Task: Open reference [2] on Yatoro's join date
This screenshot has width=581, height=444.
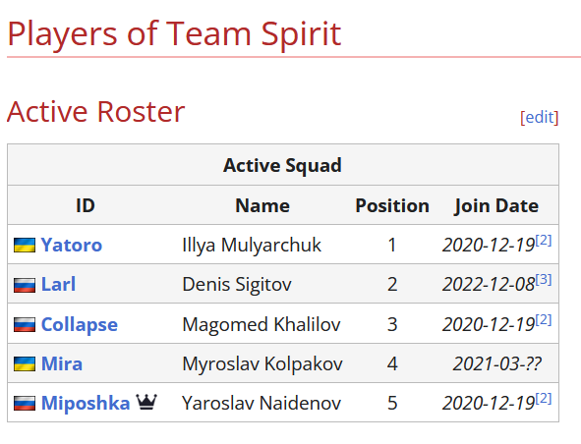Action: click(544, 240)
